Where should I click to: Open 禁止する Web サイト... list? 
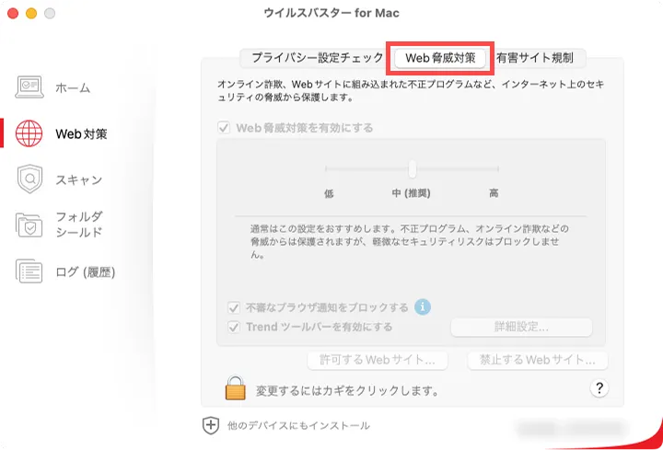[x=538, y=360]
